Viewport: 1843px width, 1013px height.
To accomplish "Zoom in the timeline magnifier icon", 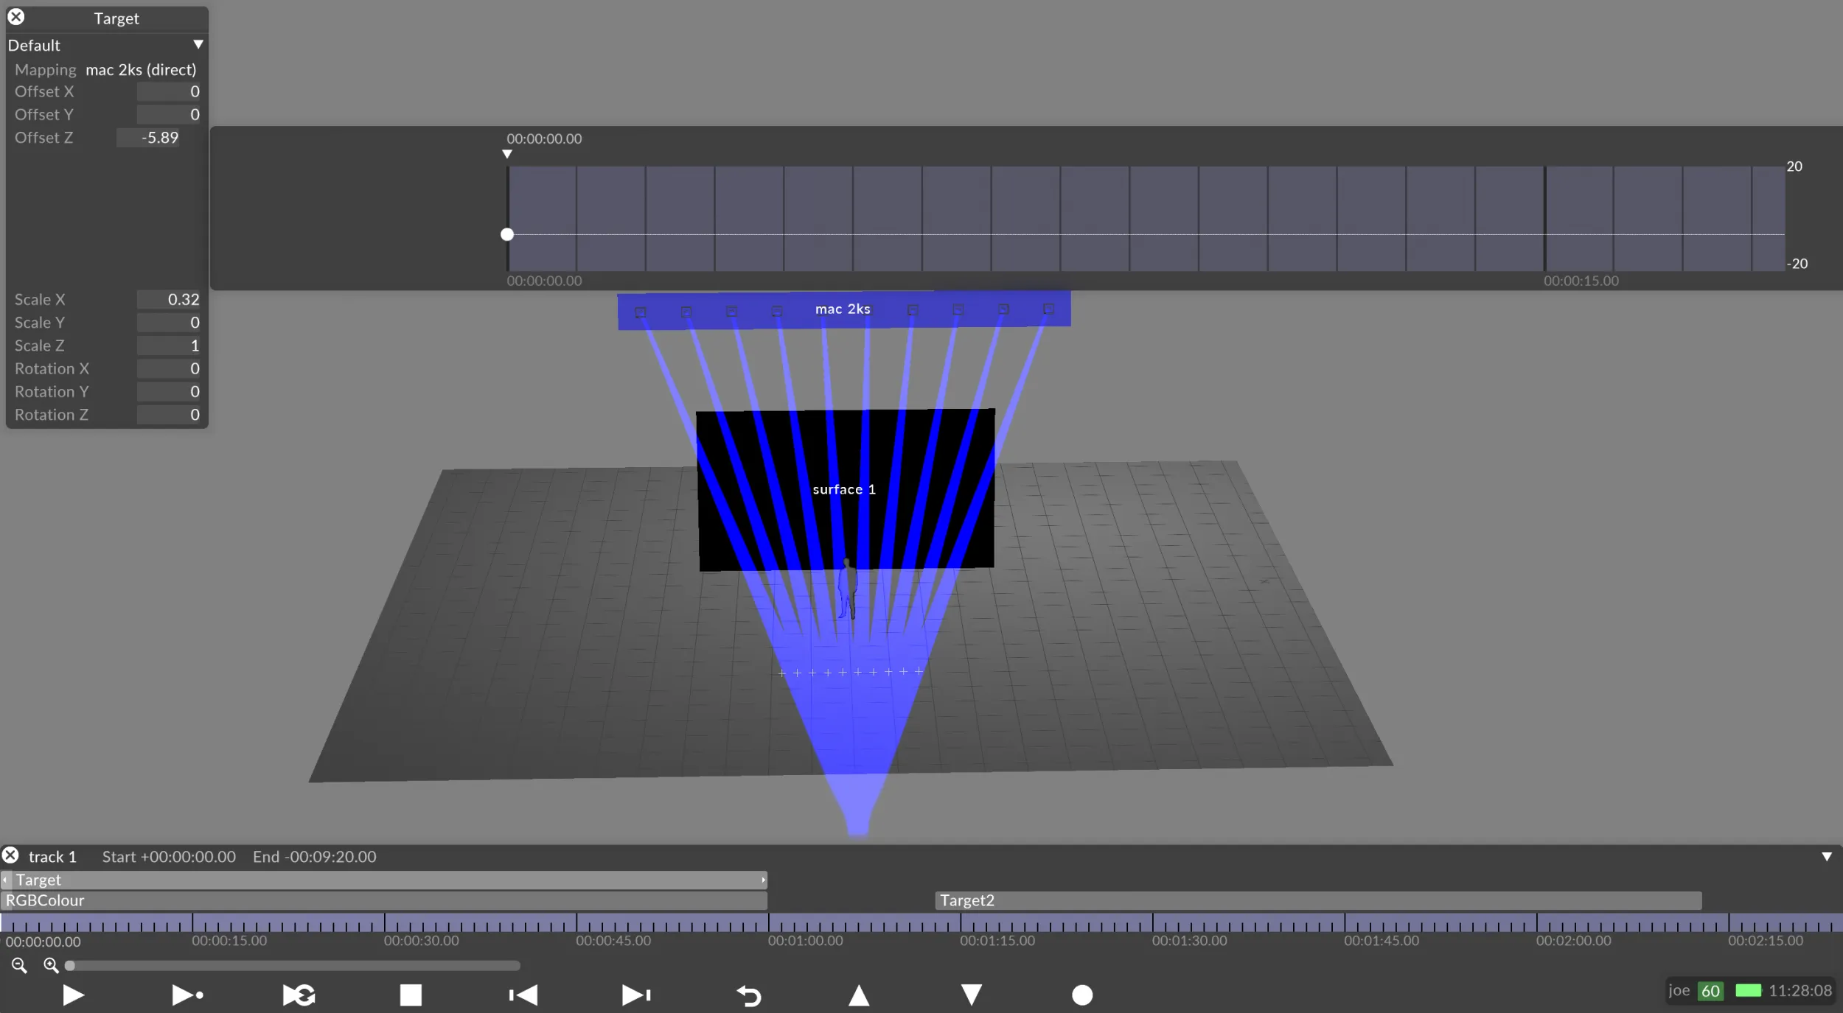I will coord(51,965).
